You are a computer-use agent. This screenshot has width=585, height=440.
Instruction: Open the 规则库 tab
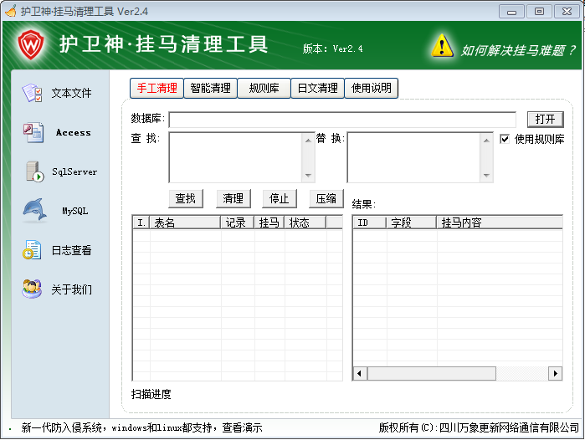click(264, 88)
